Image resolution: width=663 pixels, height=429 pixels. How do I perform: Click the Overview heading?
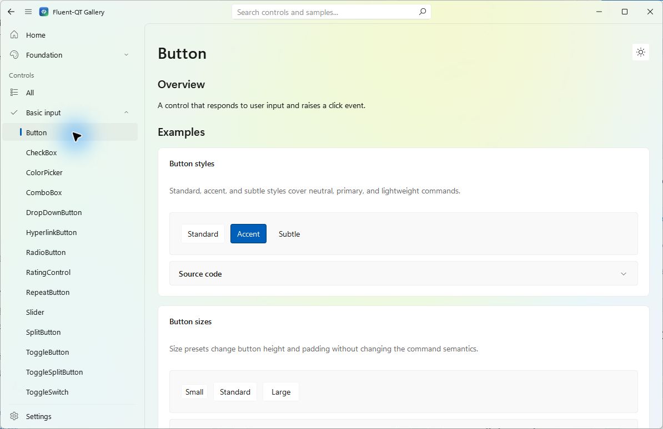(182, 84)
